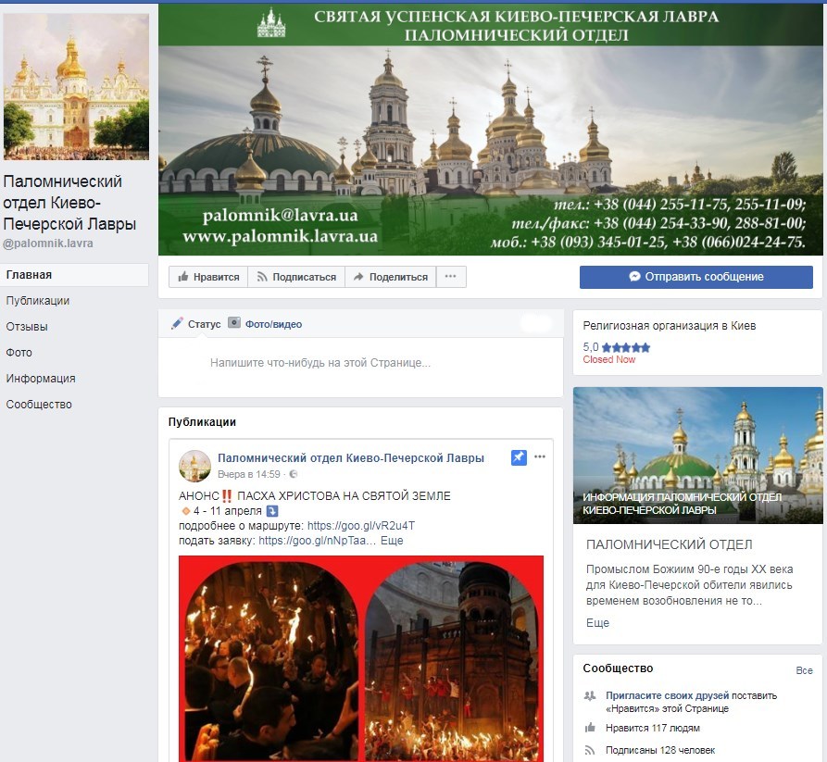Open the Главная sidebar tab
The height and width of the screenshot is (762, 827).
coord(74,275)
